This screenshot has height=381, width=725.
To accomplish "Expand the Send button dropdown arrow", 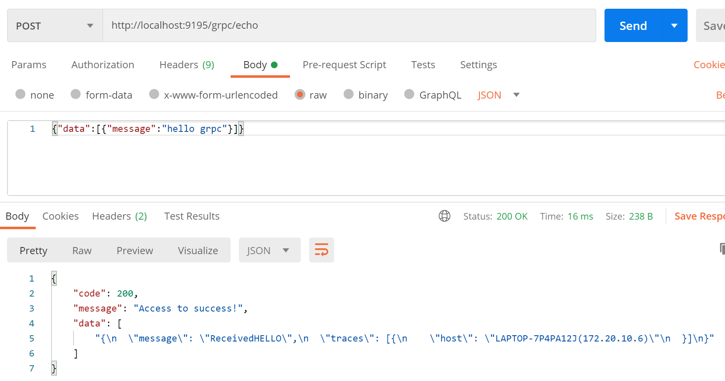I will pos(674,26).
